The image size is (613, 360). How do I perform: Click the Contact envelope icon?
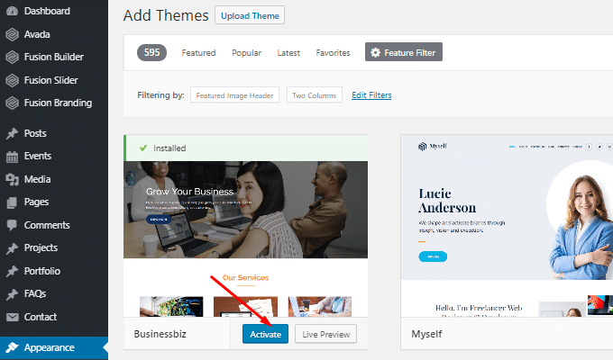tap(12, 317)
